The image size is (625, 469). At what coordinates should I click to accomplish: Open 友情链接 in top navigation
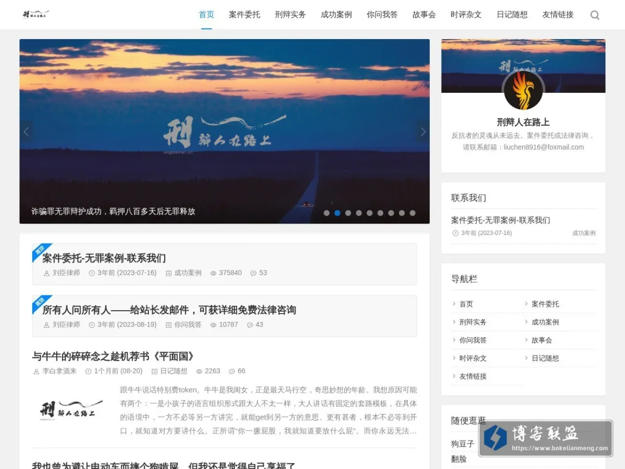point(558,15)
